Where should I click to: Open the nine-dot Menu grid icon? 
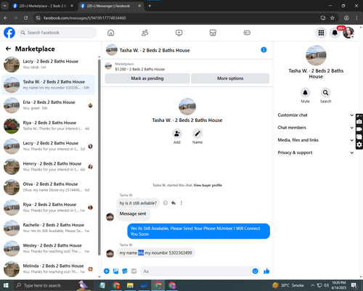tap(321, 33)
